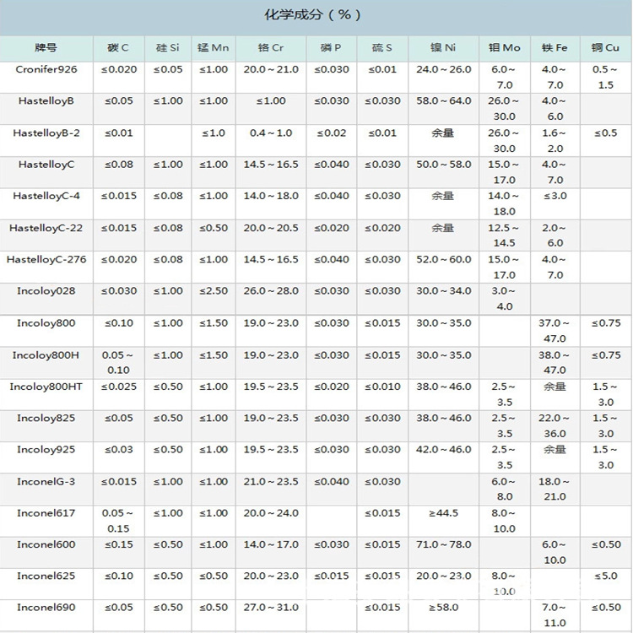Click the Incoloy800 grade name
The image size is (633, 633).
pos(46,323)
